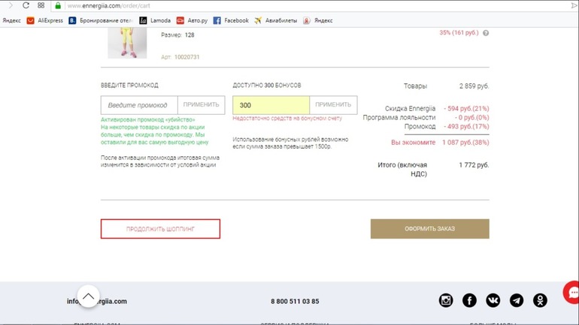Open the browser tab grid icon

pos(41,5)
